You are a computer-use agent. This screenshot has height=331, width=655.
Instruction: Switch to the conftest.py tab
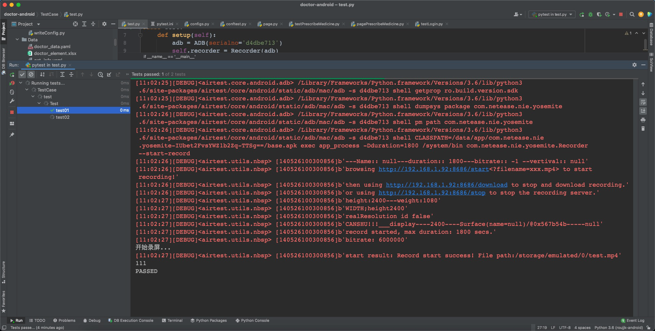(x=236, y=24)
